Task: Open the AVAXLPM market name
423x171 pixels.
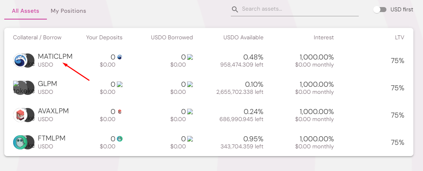Action: pyautogui.click(x=53, y=111)
